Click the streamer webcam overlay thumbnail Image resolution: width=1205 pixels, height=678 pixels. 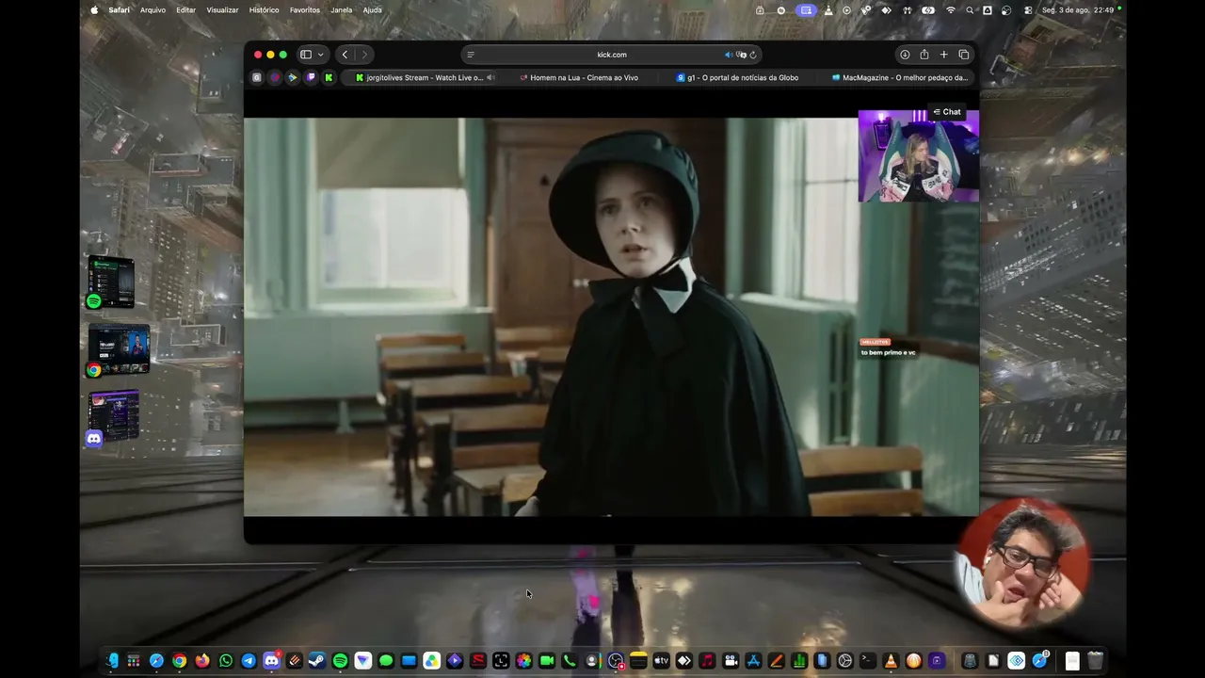pos(918,155)
